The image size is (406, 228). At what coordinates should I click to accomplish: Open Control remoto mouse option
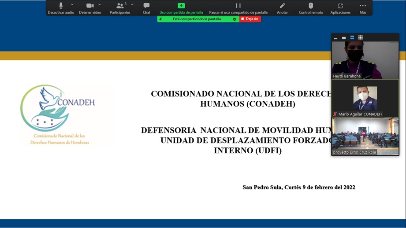(x=311, y=8)
